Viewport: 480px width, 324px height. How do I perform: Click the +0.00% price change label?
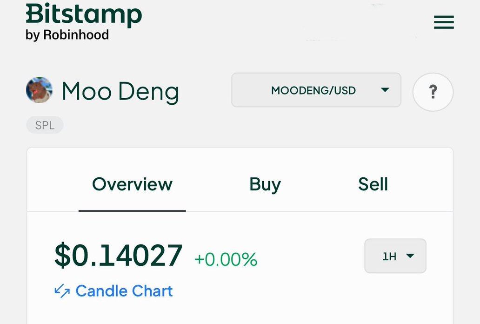(x=226, y=259)
